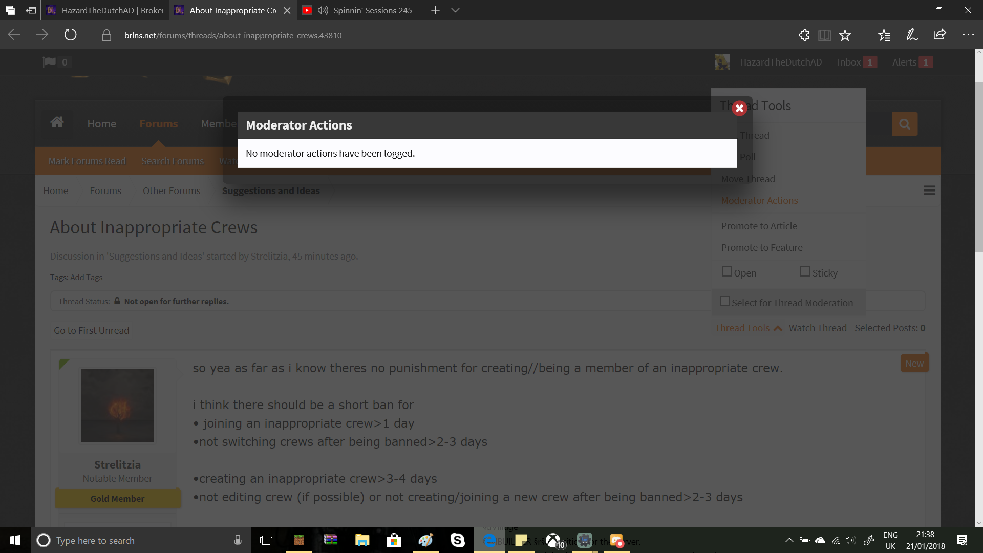This screenshot has height=553, width=983.
Task: Collapse the Thread Tools dropdown
Action: coord(749,328)
